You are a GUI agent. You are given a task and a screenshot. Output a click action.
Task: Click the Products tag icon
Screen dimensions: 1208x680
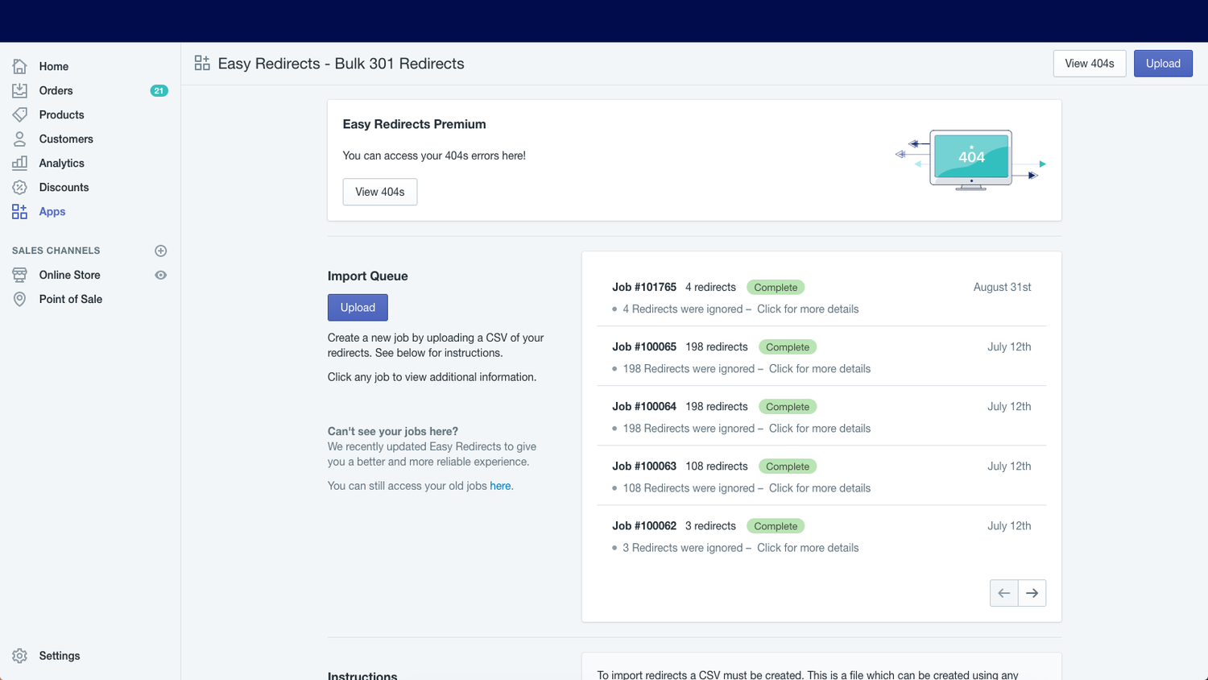point(20,114)
